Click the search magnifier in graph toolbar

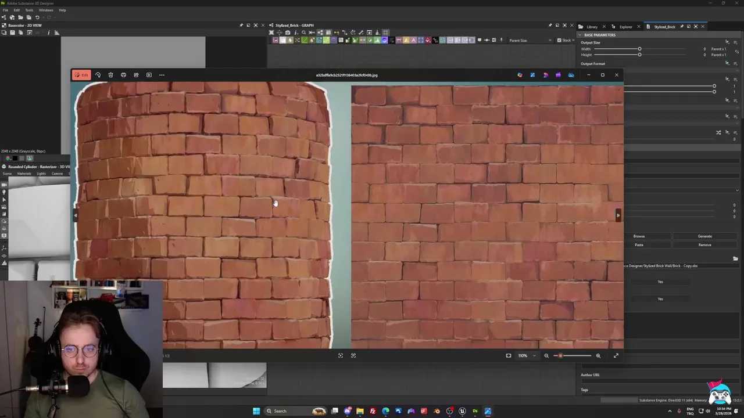coord(303,33)
